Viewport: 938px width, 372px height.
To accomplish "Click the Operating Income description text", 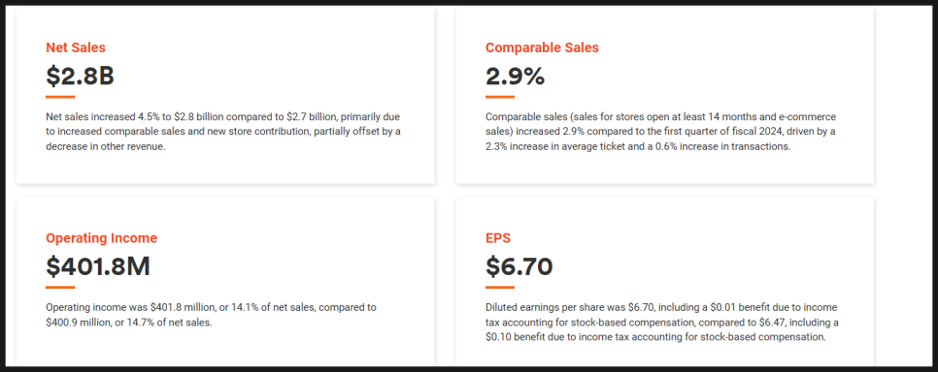I will [211, 315].
